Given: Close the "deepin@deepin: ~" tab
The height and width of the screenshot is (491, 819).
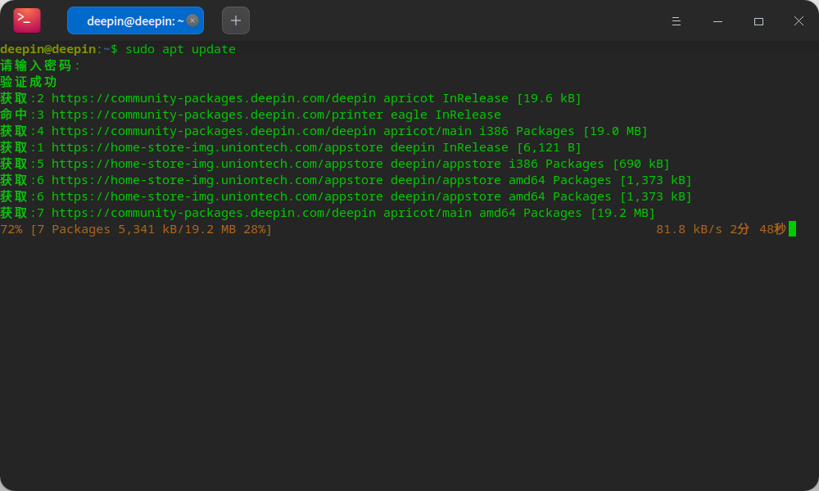Looking at the screenshot, I should click(192, 20).
